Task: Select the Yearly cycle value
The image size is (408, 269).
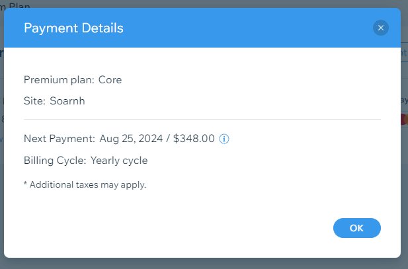Action: [x=119, y=161]
